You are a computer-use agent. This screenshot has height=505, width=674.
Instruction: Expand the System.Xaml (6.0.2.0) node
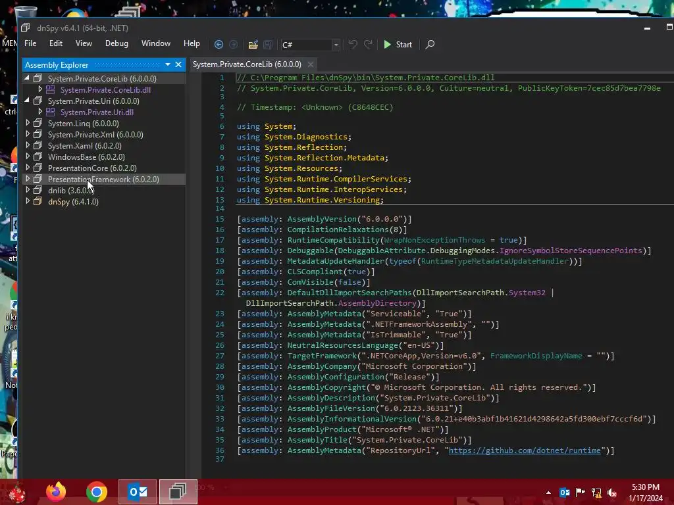tap(28, 145)
